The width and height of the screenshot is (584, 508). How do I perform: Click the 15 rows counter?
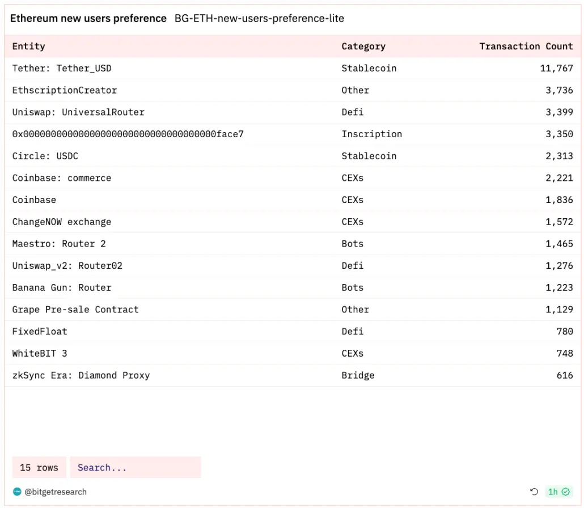click(x=39, y=468)
